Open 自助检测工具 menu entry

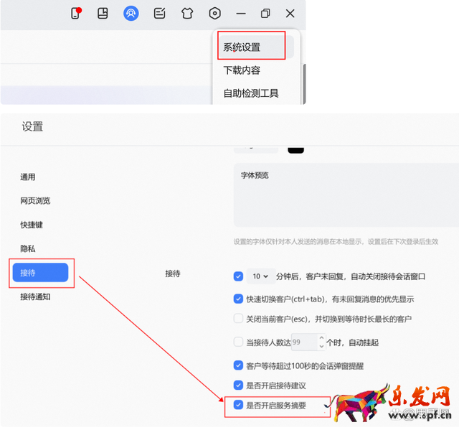coord(251,93)
